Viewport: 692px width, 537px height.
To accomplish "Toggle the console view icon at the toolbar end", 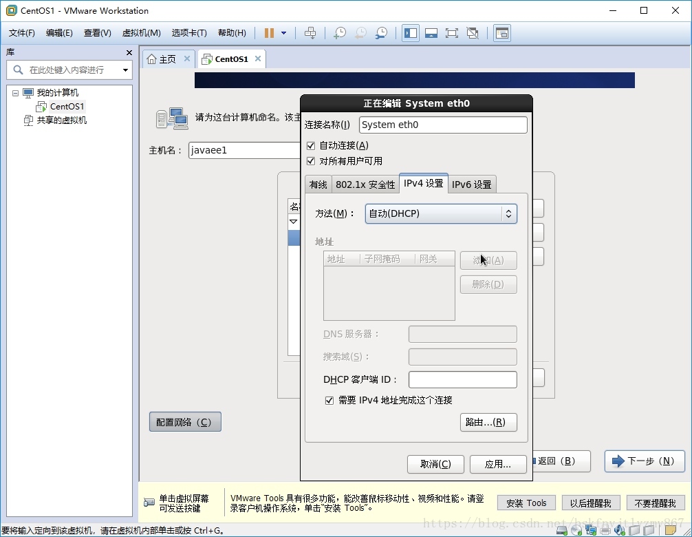I will coord(502,33).
